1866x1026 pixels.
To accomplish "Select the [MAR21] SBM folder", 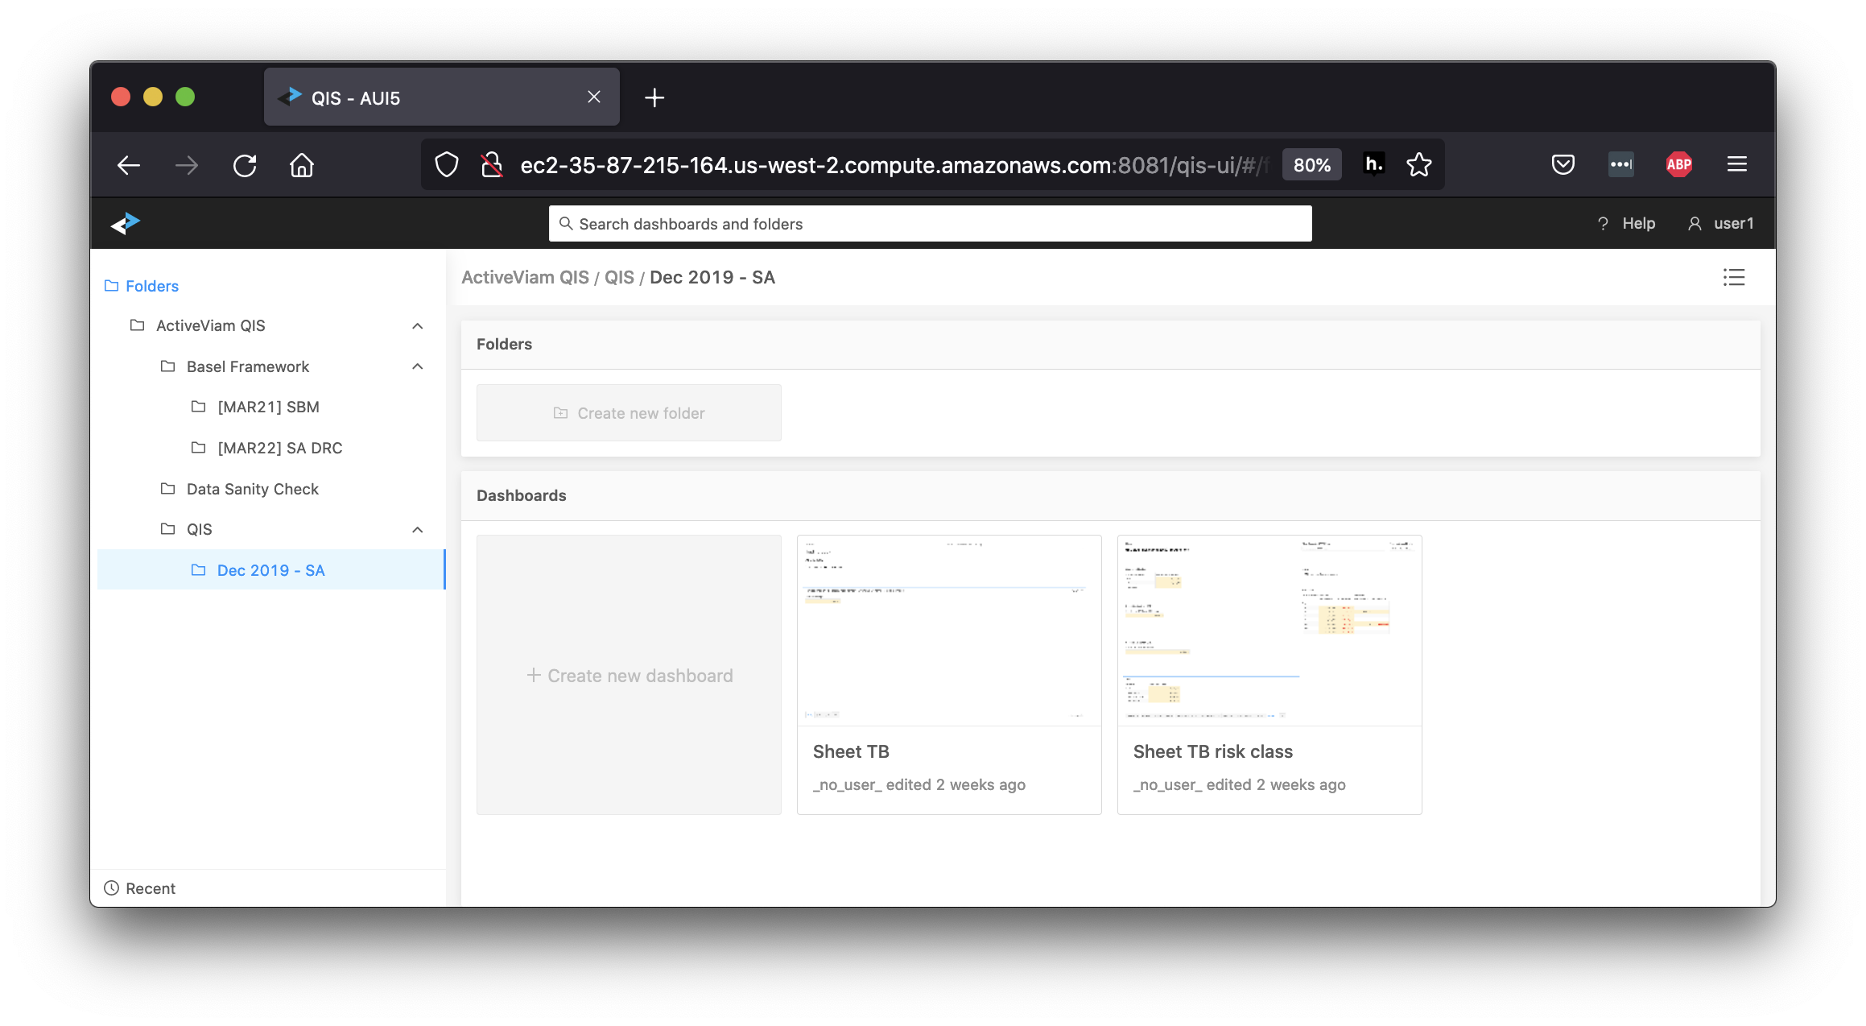I will pyautogui.click(x=269, y=406).
